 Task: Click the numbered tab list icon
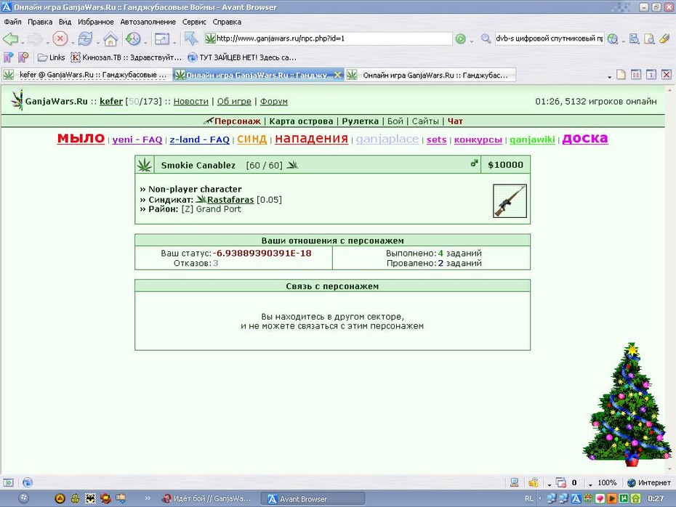pos(651,75)
